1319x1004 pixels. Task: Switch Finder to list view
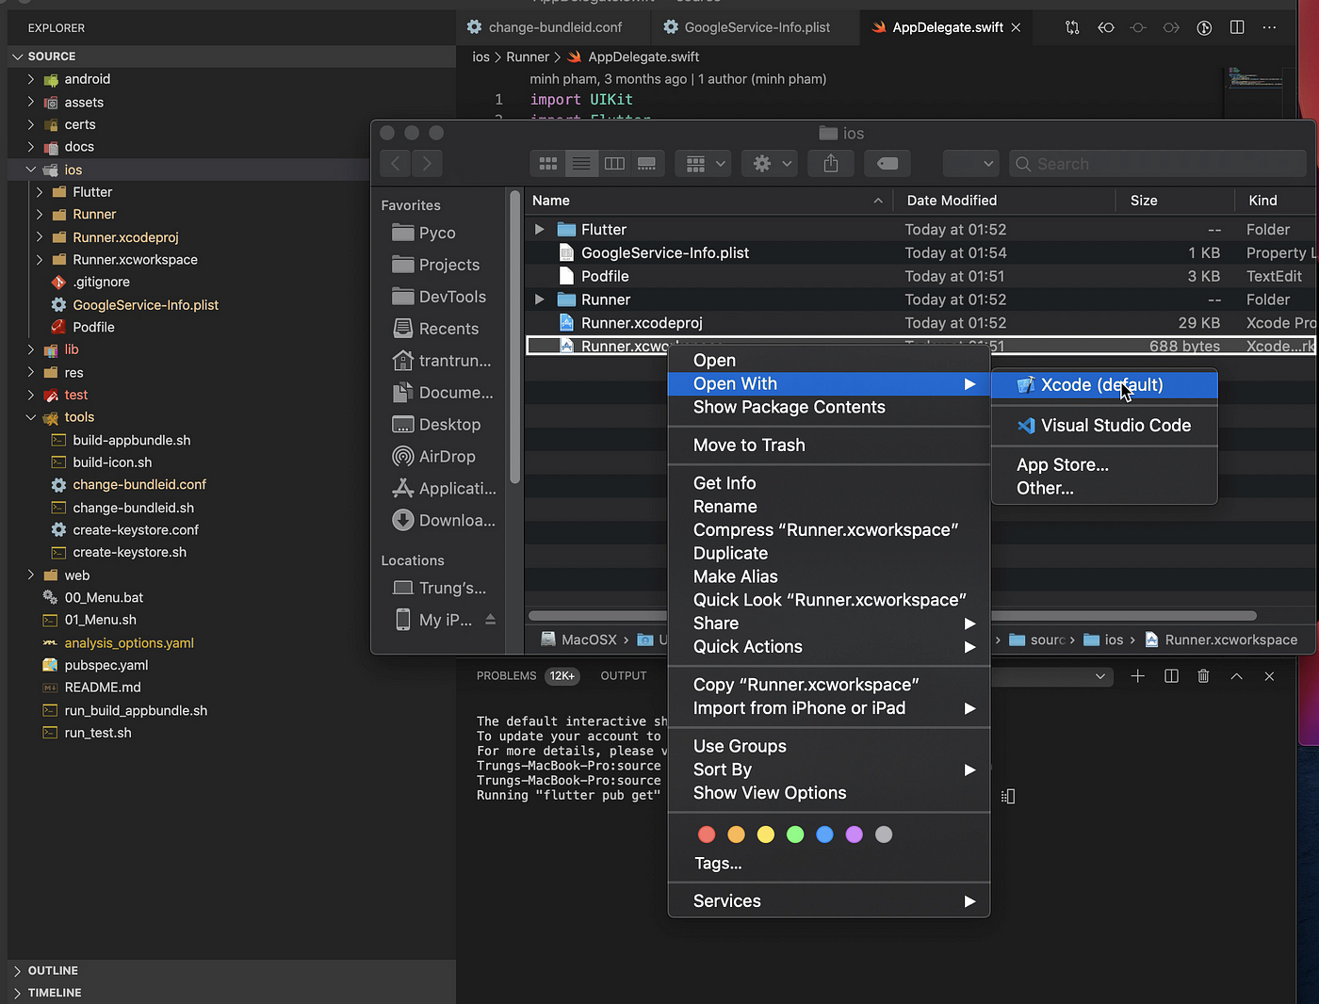pos(581,163)
